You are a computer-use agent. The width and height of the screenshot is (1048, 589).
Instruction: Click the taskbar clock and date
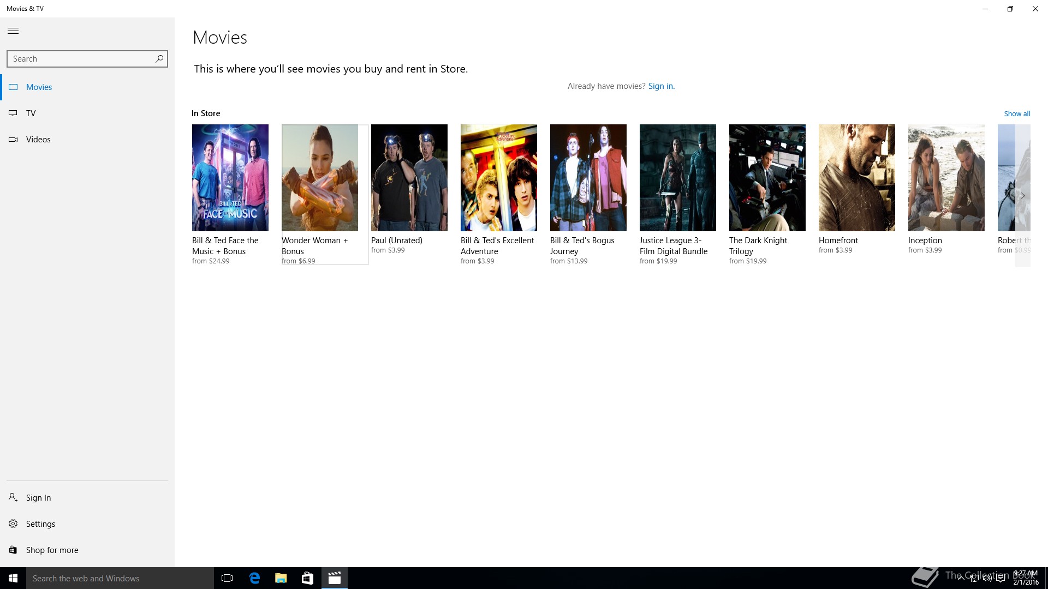click(1026, 578)
